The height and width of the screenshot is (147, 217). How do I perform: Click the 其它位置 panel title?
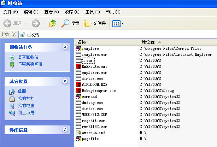[18, 81]
